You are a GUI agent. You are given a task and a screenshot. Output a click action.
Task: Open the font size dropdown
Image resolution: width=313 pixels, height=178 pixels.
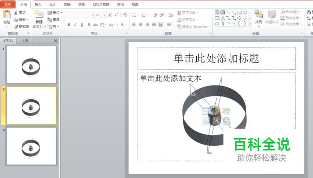click(x=104, y=15)
